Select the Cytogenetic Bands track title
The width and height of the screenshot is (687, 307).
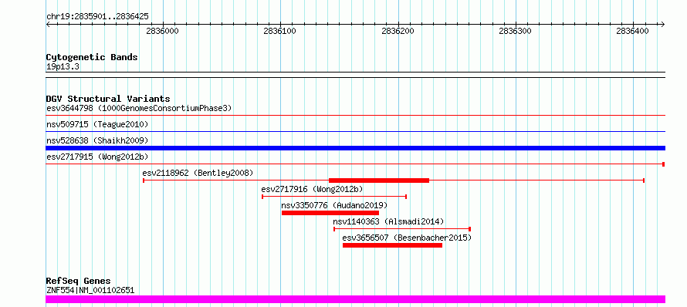click(92, 57)
